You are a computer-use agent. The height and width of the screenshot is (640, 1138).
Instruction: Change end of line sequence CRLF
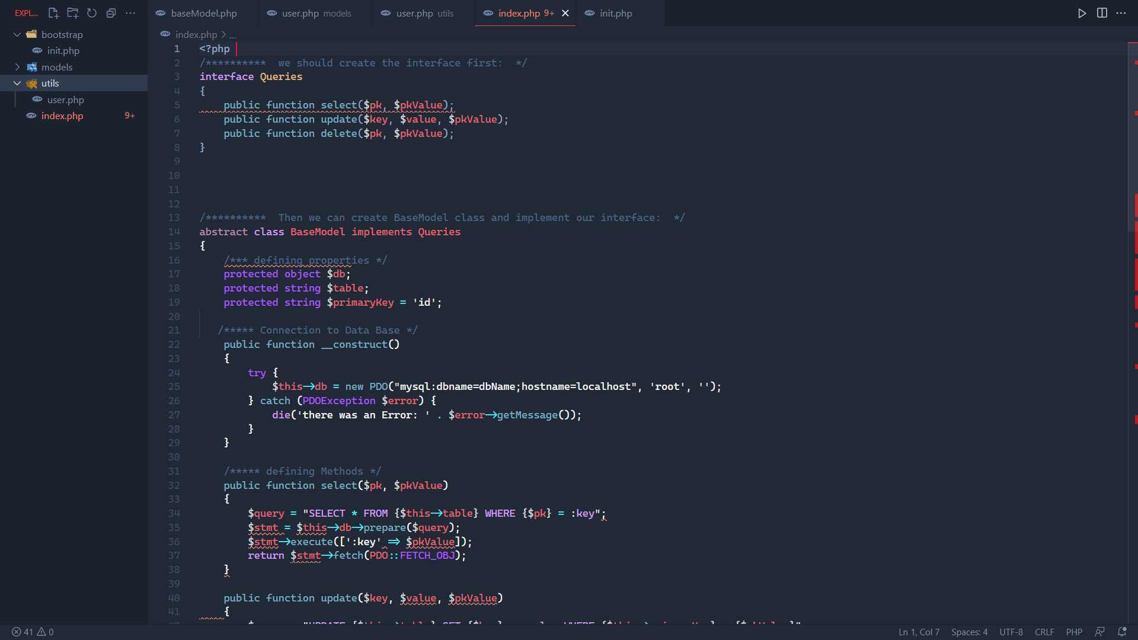pyautogui.click(x=1044, y=632)
